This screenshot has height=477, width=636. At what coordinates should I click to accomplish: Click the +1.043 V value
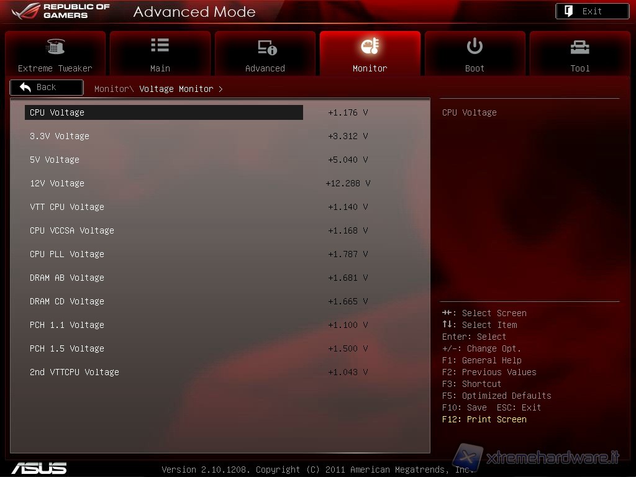(x=348, y=372)
